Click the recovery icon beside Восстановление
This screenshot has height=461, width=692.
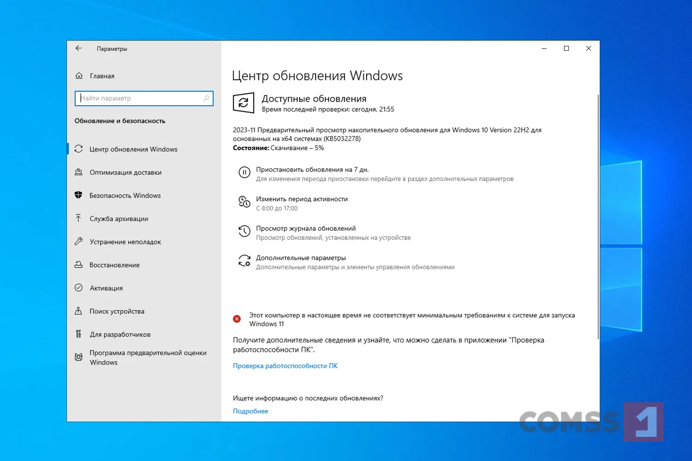(x=79, y=264)
